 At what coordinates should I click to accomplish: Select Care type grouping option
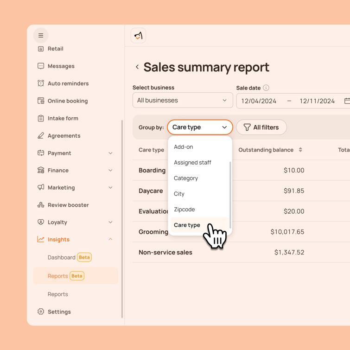200,225
